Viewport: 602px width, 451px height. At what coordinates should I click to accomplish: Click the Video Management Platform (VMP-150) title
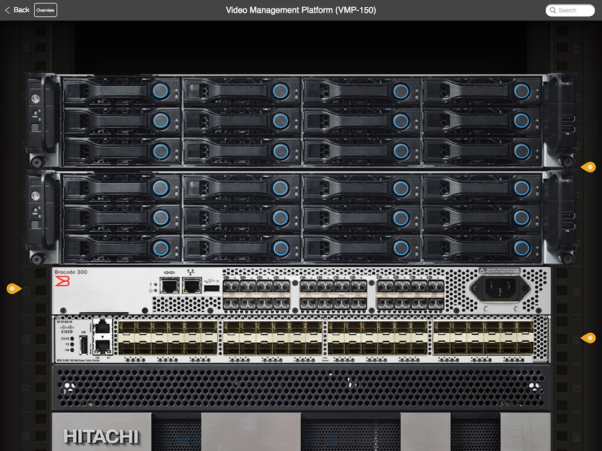tap(301, 10)
